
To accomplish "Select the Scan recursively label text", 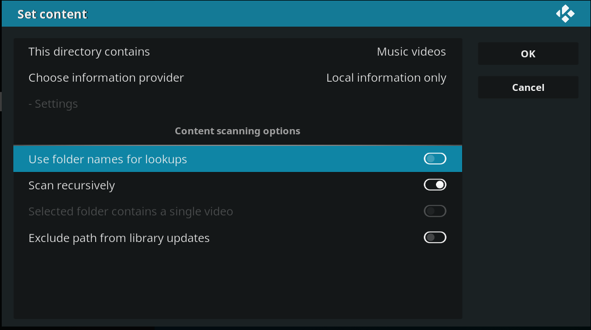I will tap(71, 185).
